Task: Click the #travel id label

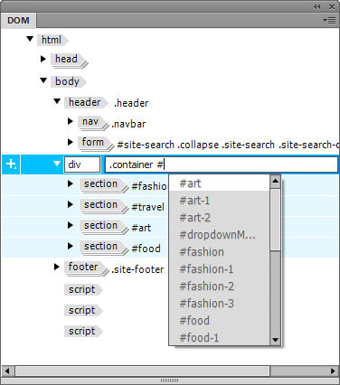Action: [148, 207]
